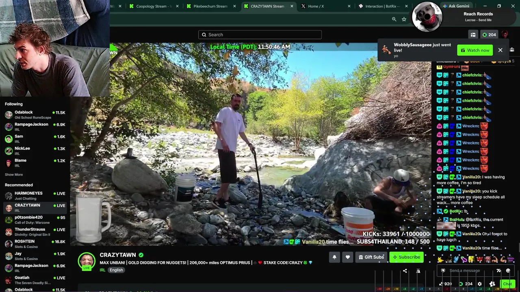
Task: Open Ask Gemini in the browser
Action: tap(456, 6)
